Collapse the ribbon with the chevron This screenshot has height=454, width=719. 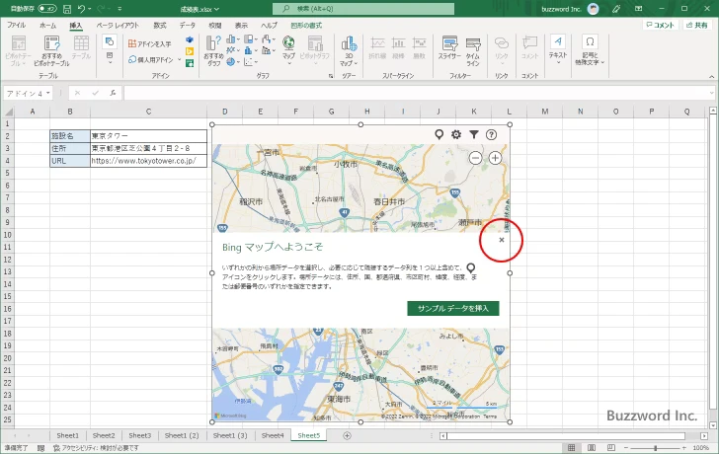tap(711, 77)
